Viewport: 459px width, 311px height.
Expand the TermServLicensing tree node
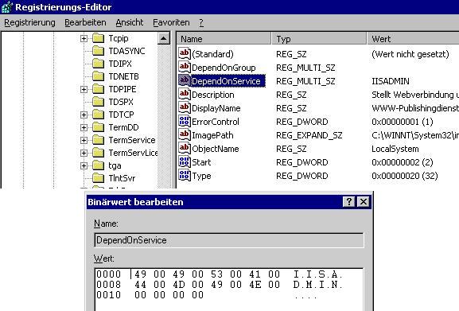tap(84, 154)
